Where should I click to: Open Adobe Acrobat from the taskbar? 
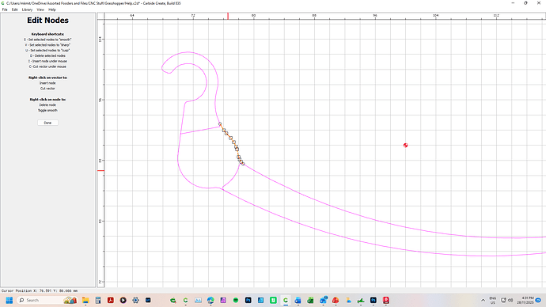[111, 300]
